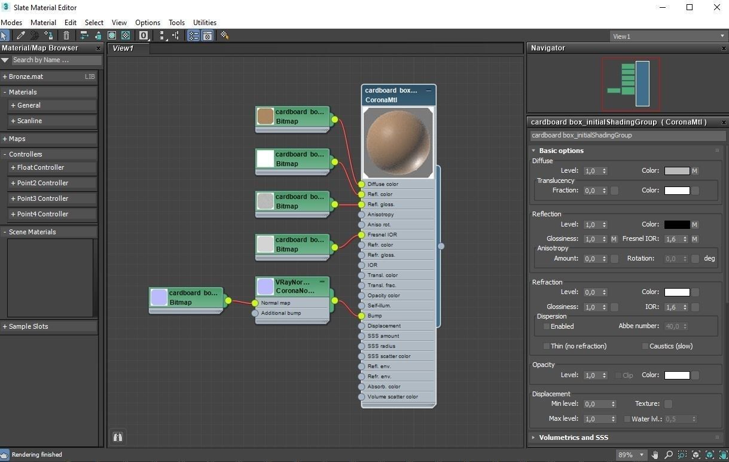This screenshot has width=729, height=462.
Task: Expand the Sample Slots group
Action: coord(4,326)
